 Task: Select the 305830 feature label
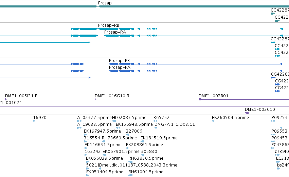149,152
